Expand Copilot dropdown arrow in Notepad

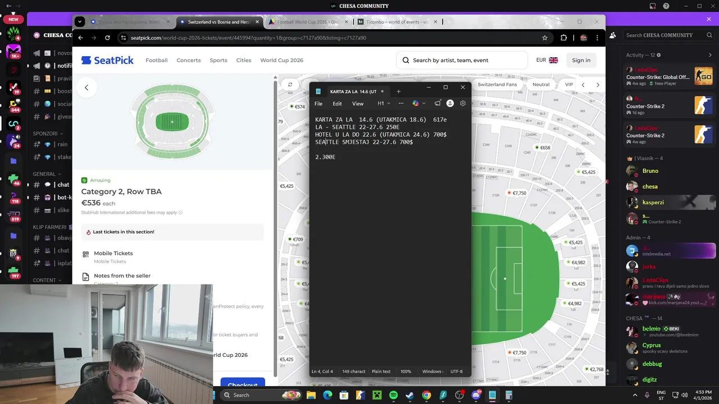[424, 103]
